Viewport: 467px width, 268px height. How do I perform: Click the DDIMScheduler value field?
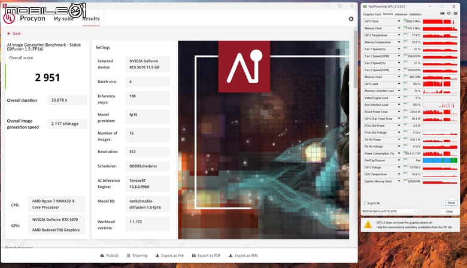[147, 166]
